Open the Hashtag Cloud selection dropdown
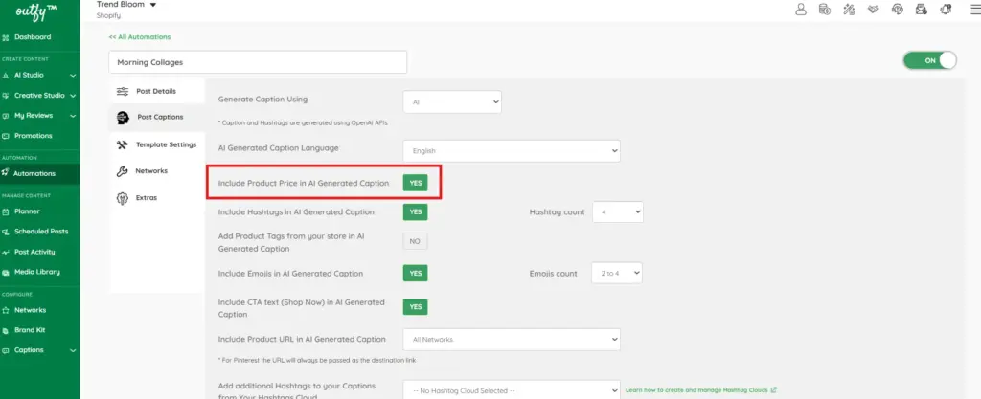Screen dimensions: 981x399 click(x=512, y=390)
